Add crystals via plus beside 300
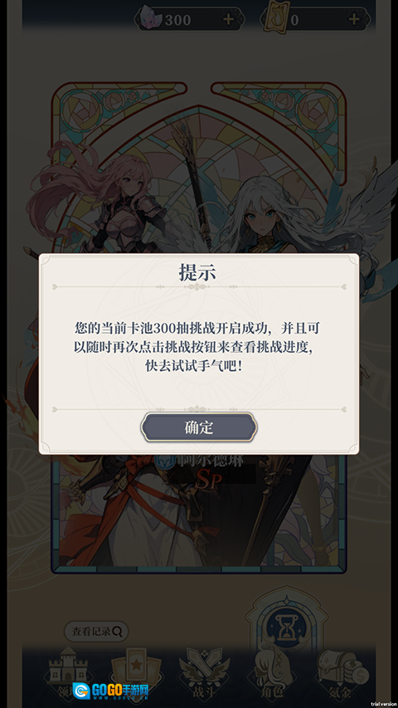 (x=229, y=19)
